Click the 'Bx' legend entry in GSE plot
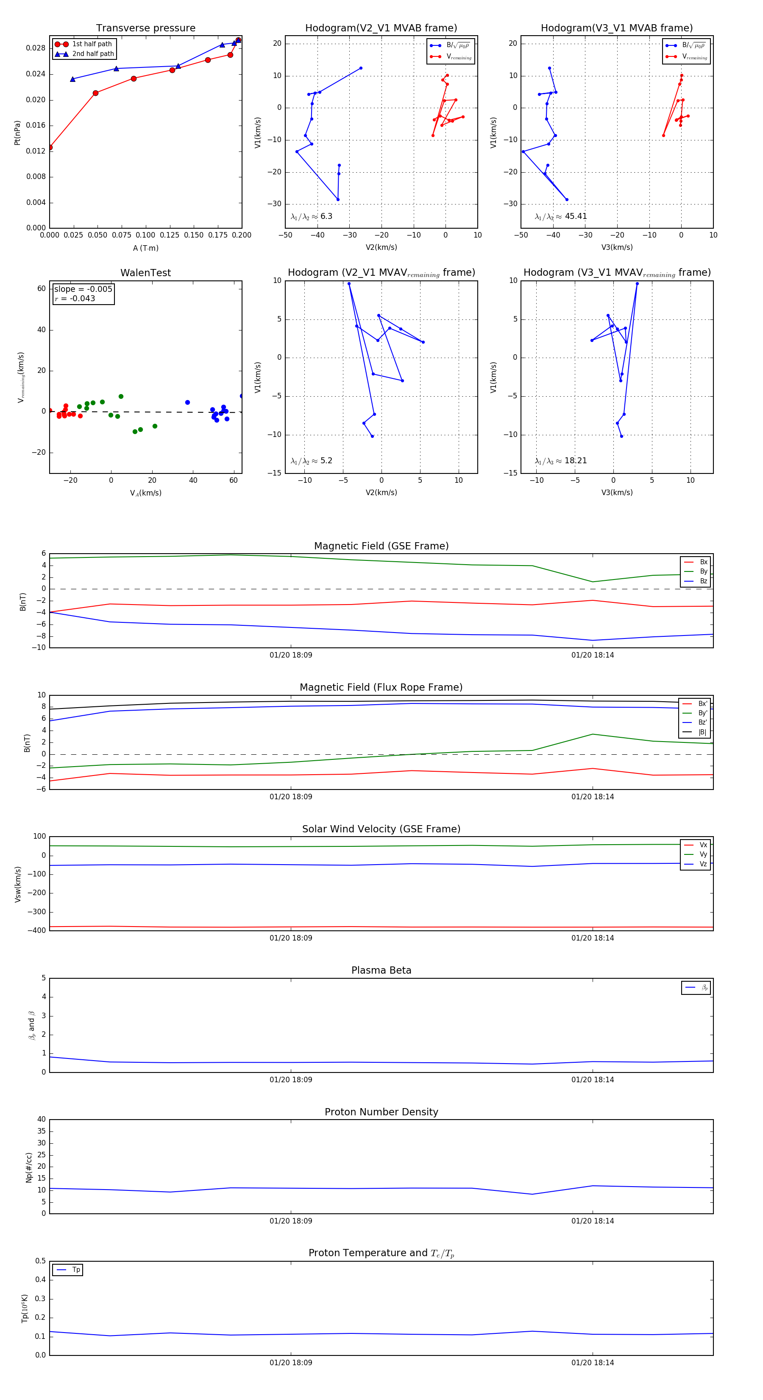This screenshot has width=763, height=1400. click(696, 562)
